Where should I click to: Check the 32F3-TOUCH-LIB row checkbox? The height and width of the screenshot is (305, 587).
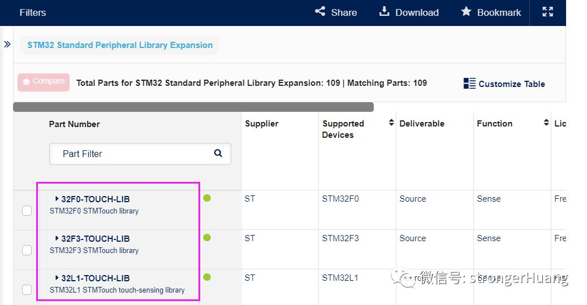click(x=27, y=250)
